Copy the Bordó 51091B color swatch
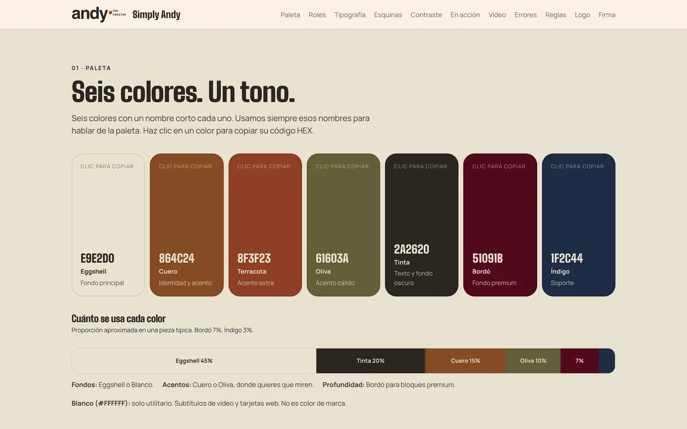 click(500, 225)
